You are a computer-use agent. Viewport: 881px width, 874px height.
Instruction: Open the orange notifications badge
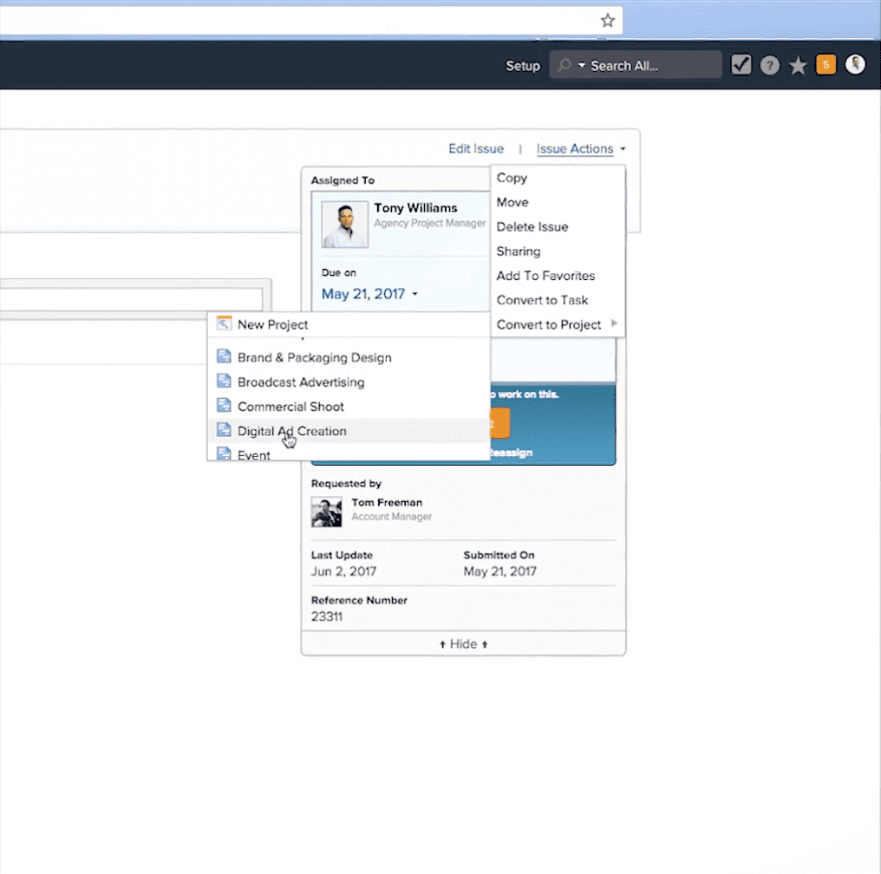[826, 65]
